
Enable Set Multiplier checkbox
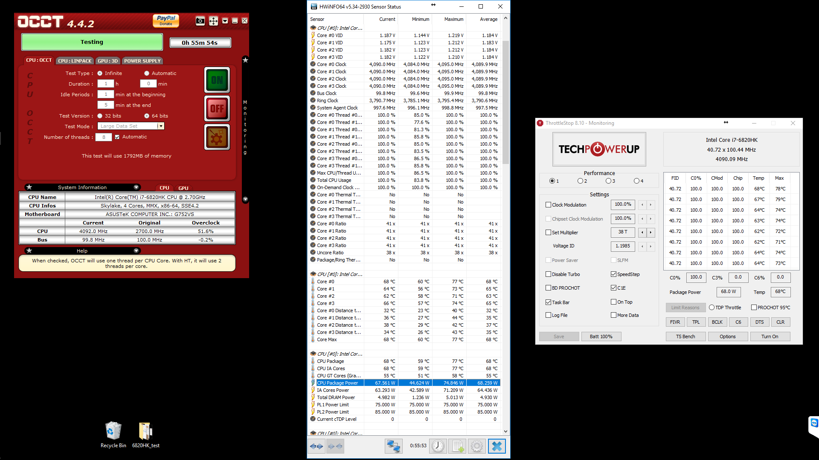tap(549, 233)
